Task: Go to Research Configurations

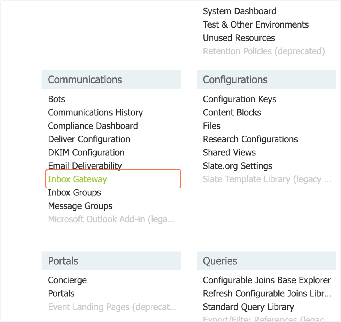Action: (x=250, y=139)
